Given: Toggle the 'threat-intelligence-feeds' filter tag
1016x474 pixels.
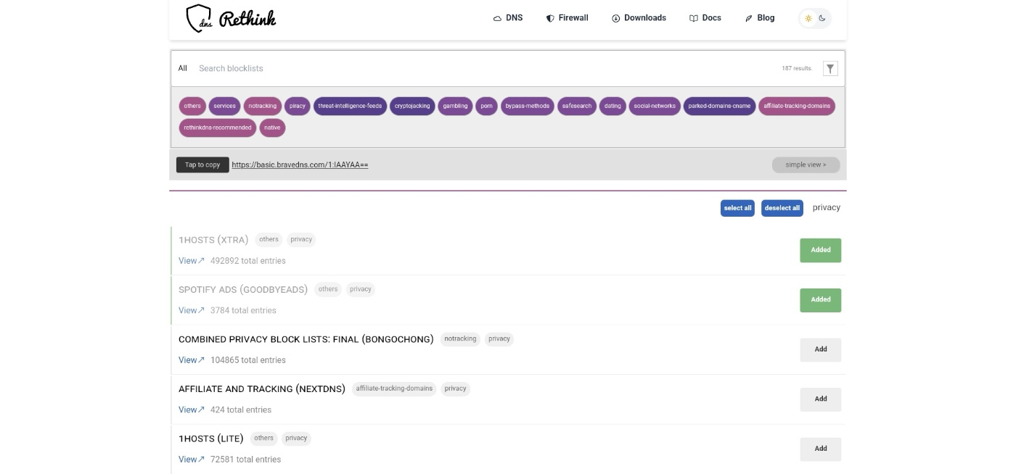Looking at the screenshot, I should 350,106.
